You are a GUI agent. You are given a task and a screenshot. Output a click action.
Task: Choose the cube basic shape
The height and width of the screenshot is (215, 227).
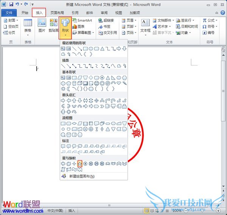point(80,83)
